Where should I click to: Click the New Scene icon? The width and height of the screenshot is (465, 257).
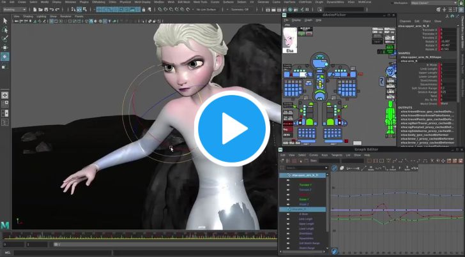[35, 10]
